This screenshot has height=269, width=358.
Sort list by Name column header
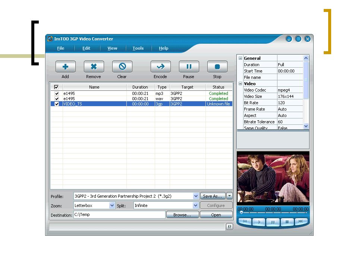point(94,87)
